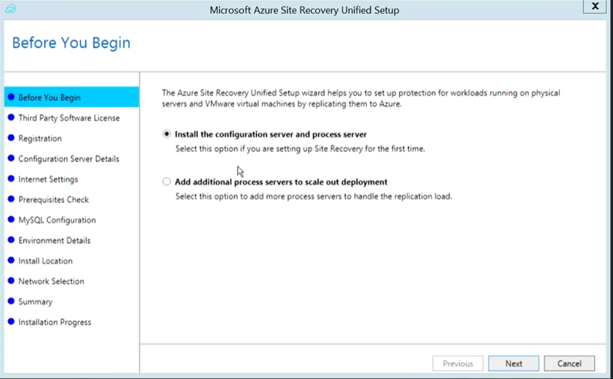The height and width of the screenshot is (379, 613).
Task: Close the Unified Setup window
Action: click(x=595, y=6)
